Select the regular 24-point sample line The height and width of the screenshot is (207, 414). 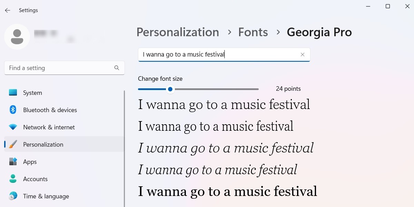pos(224,104)
